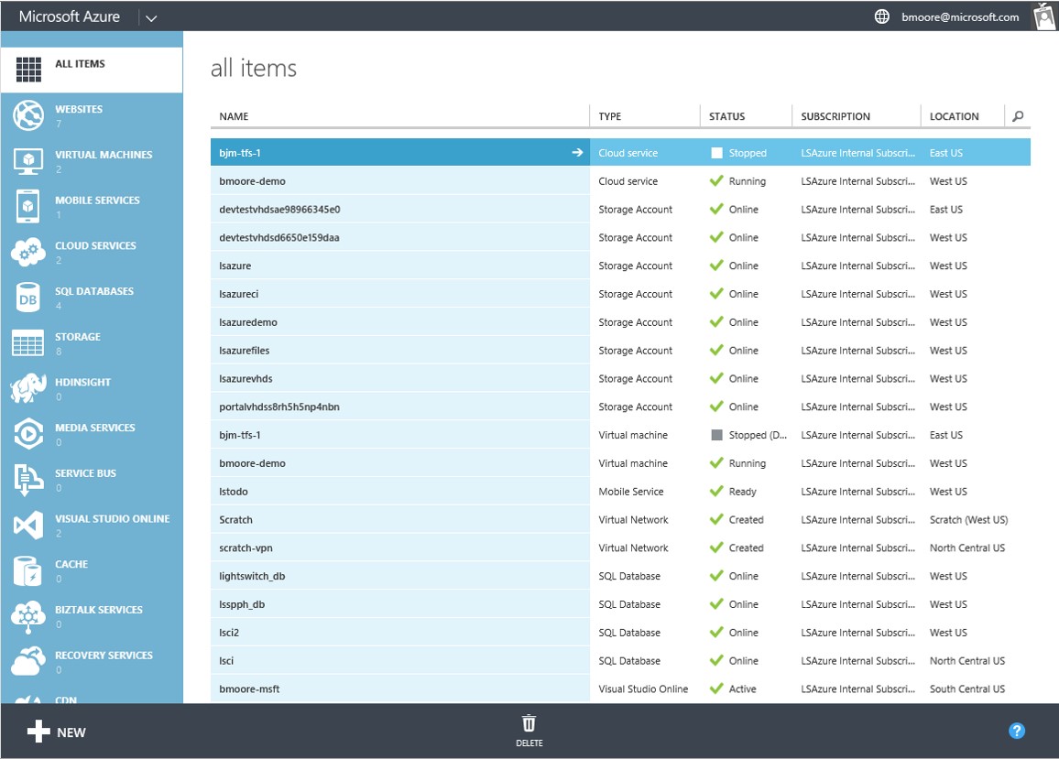Select the devtestvhdsd6650e159daa row
Screen dimensions: 1059x759
[x=620, y=238]
